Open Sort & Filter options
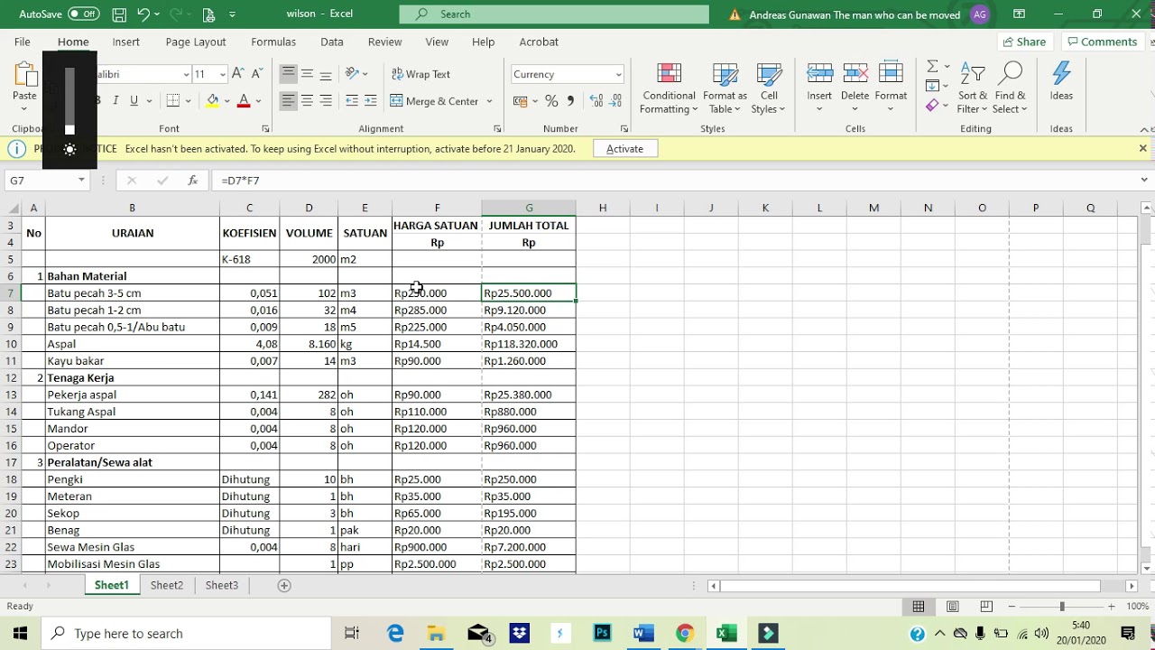This screenshot has width=1155, height=650. [973, 88]
